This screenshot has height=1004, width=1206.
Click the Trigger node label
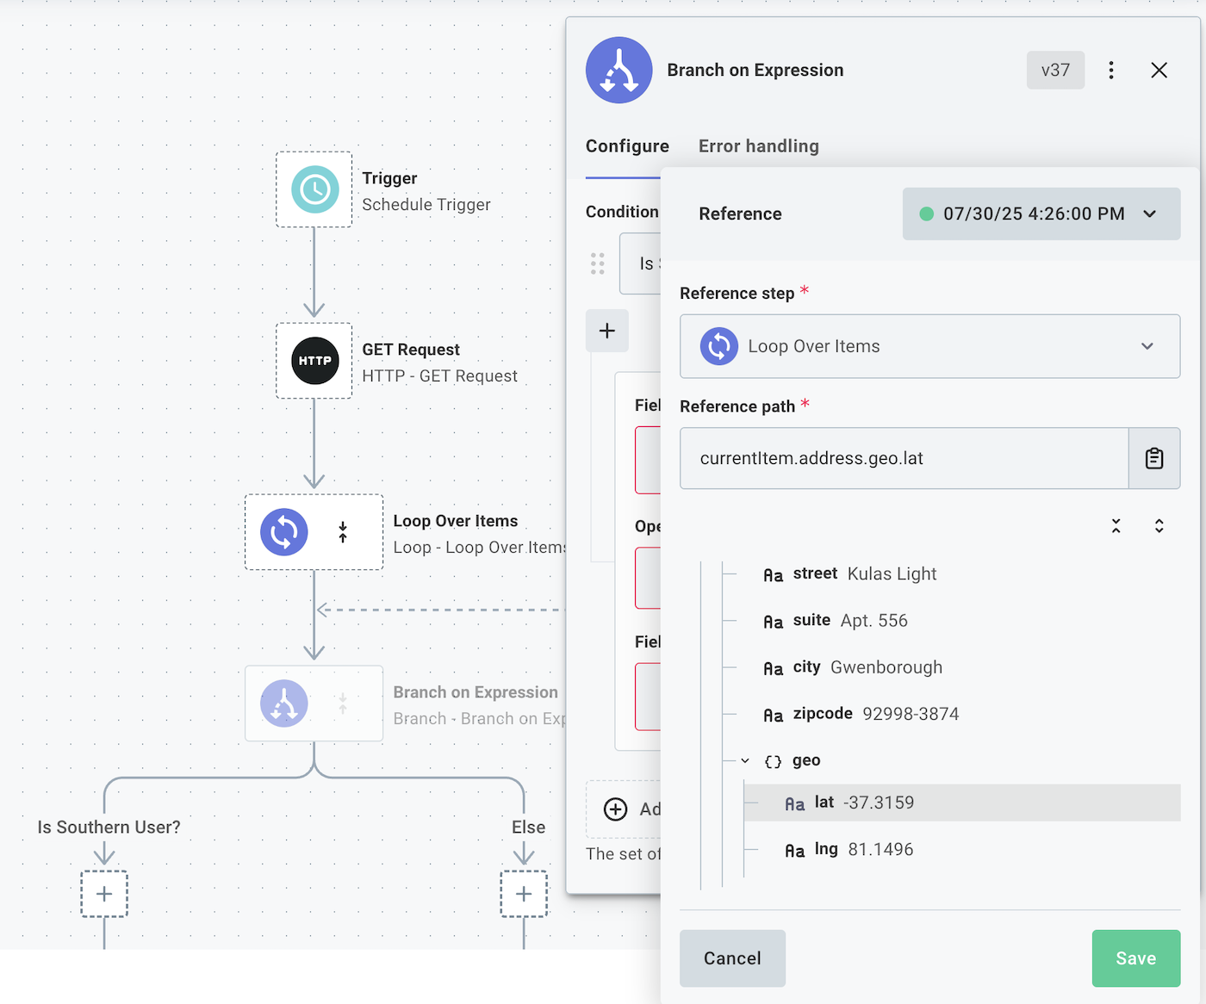pyautogui.click(x=389, y=178)
